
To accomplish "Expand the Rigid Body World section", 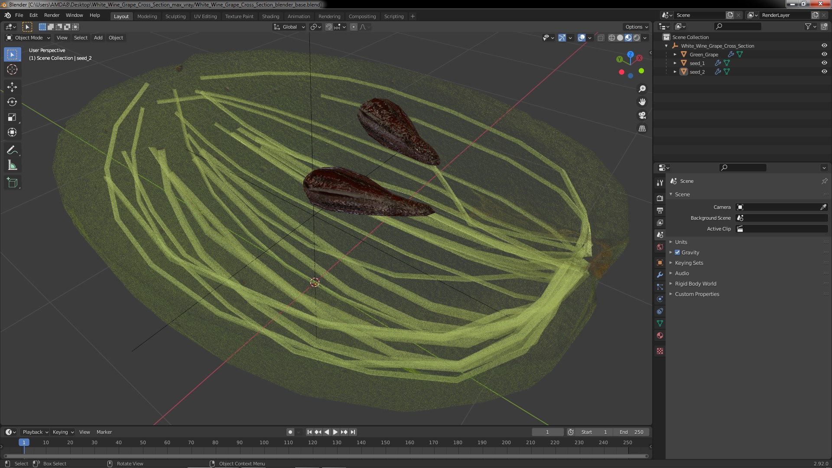I will pos(695,283).
